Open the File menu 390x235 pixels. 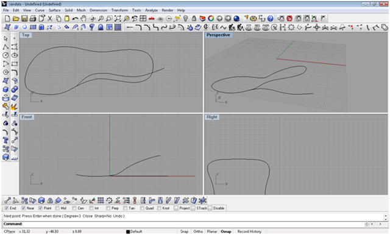pyautogui.click(x=5, y=10)
